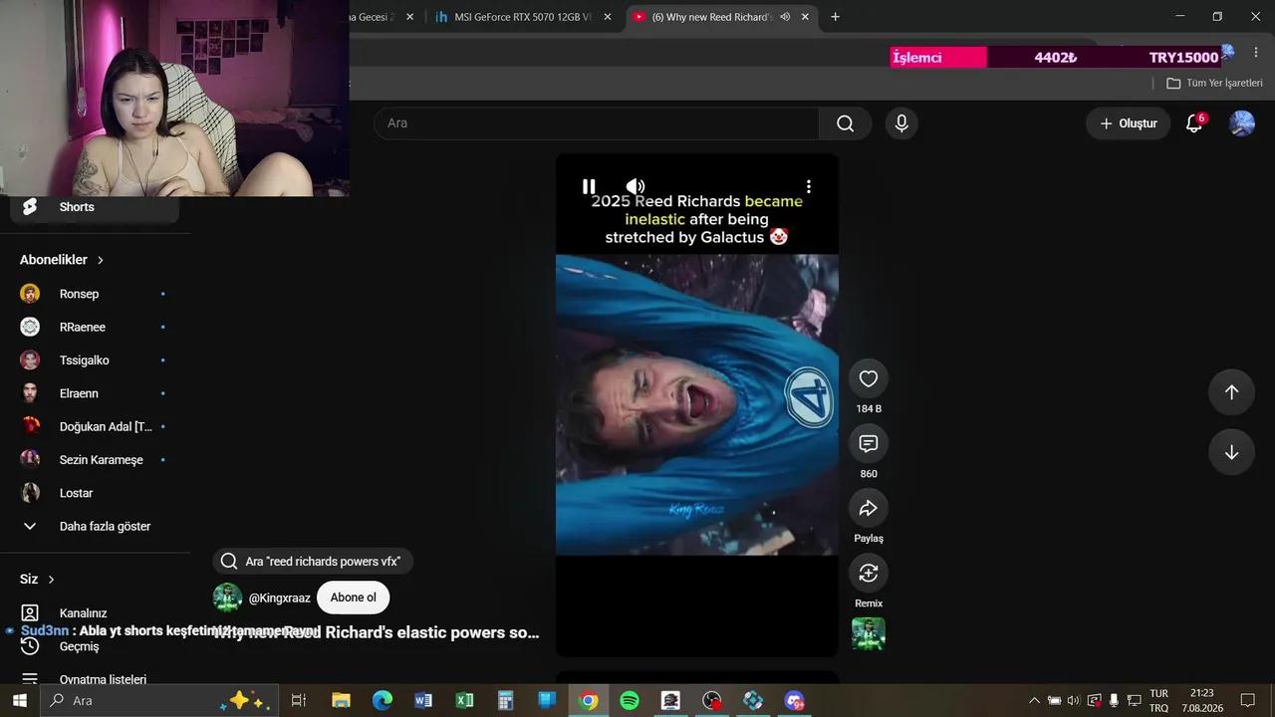
Task: Open Calculator from the taskbar
Action: 505,701
